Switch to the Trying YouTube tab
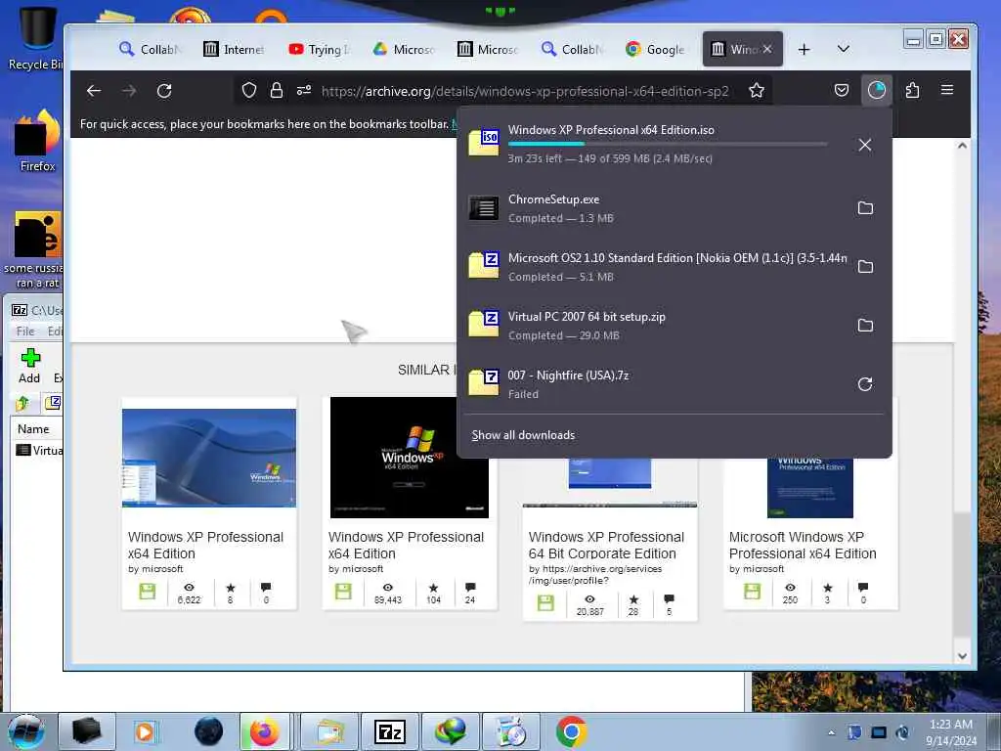This screenshot has width=1001, height=751. 319,49
